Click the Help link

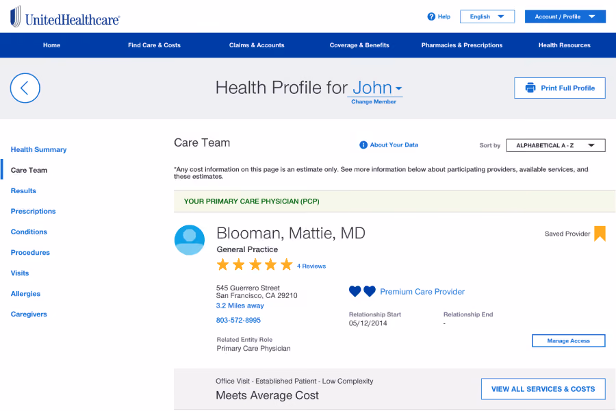[444, 16]
